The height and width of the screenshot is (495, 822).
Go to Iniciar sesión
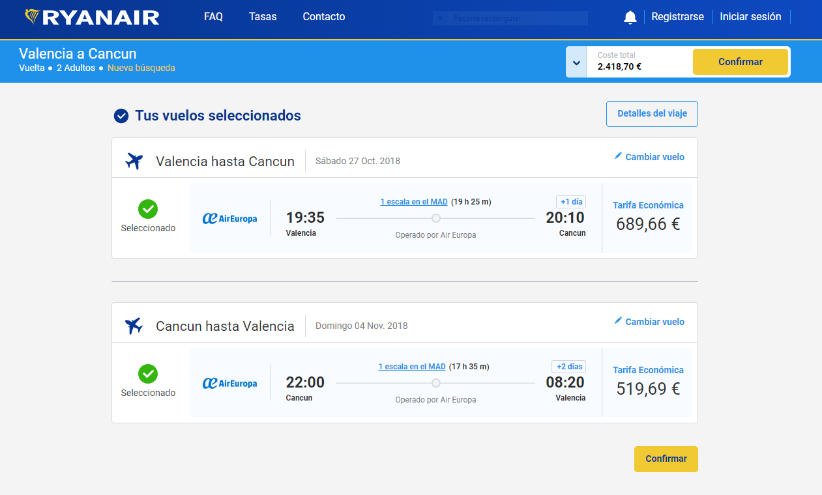pyautogui.click(x=750, y=17)
